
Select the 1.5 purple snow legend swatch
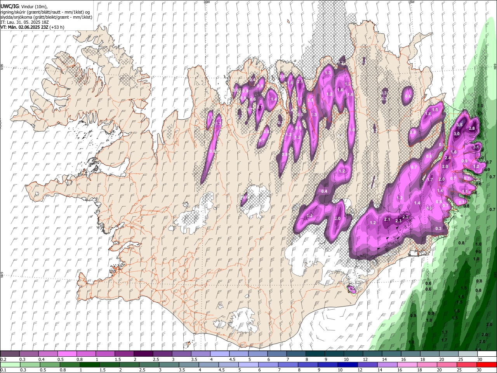(124, 354)
